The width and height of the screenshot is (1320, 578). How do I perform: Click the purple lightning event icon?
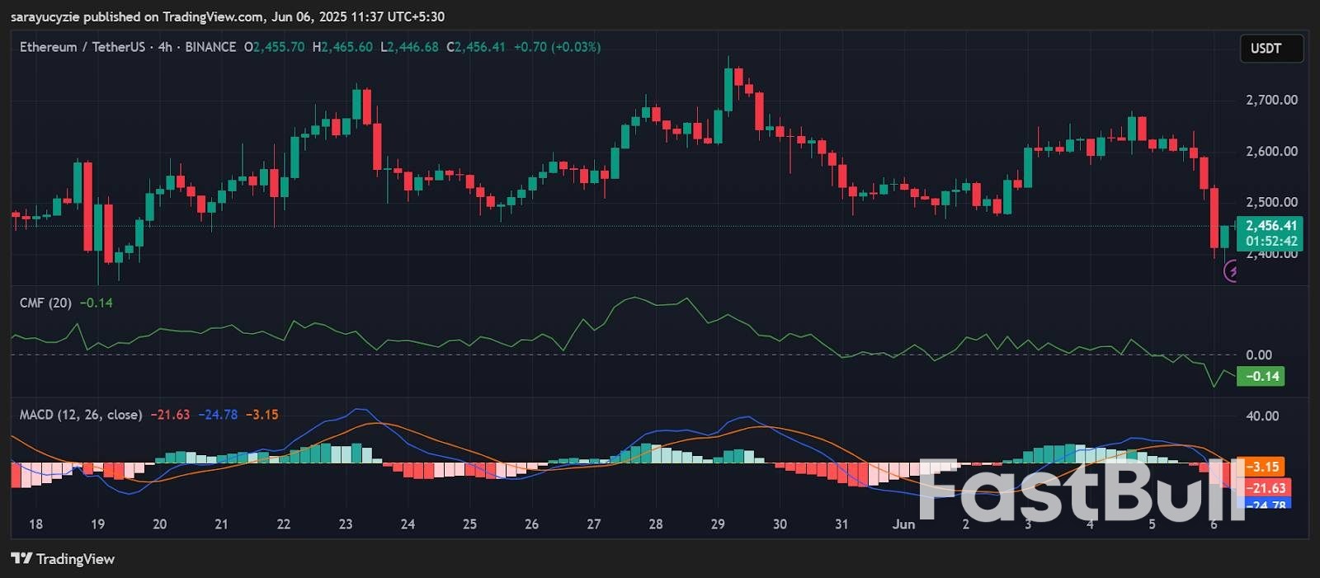pyautogui.click(x=1231, y=270)
